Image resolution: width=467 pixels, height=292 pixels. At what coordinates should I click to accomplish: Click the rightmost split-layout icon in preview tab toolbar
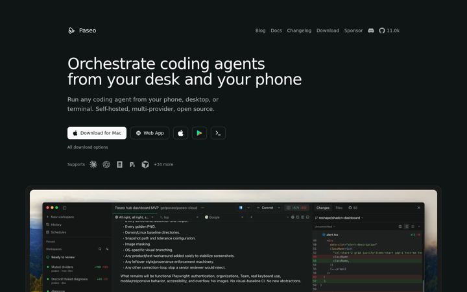coord(307,217)
